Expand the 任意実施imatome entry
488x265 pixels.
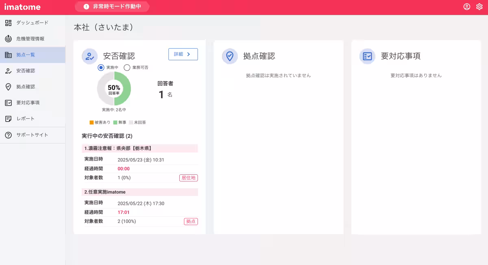139,192
